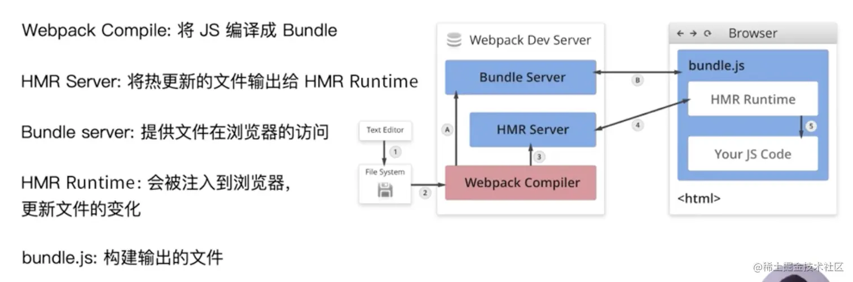Click the line starting with HMR Runtime:
This screenshot has height=282, width=853.
(x=156, y=183)
